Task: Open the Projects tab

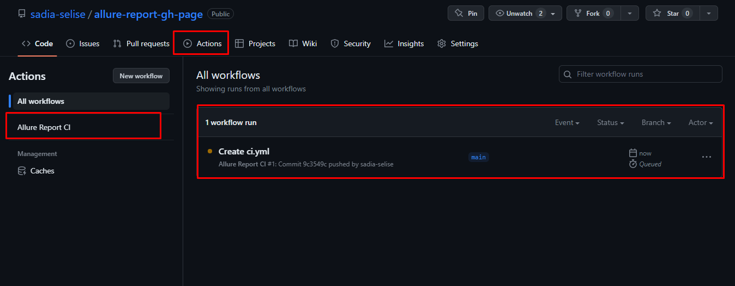Action: 255,43
